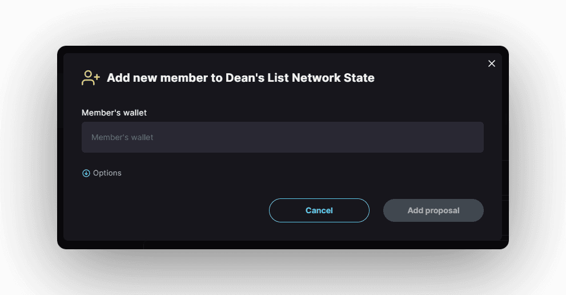The image size is (566, 295).
Task: Click the X in the dialog corner
Action: click(x=491, y=63)
